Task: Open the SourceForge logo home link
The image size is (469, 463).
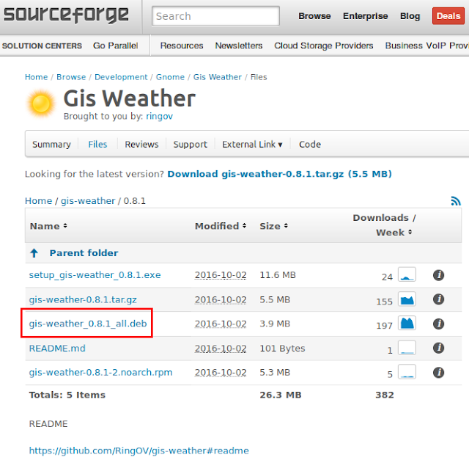Action: tap(67, 15)
